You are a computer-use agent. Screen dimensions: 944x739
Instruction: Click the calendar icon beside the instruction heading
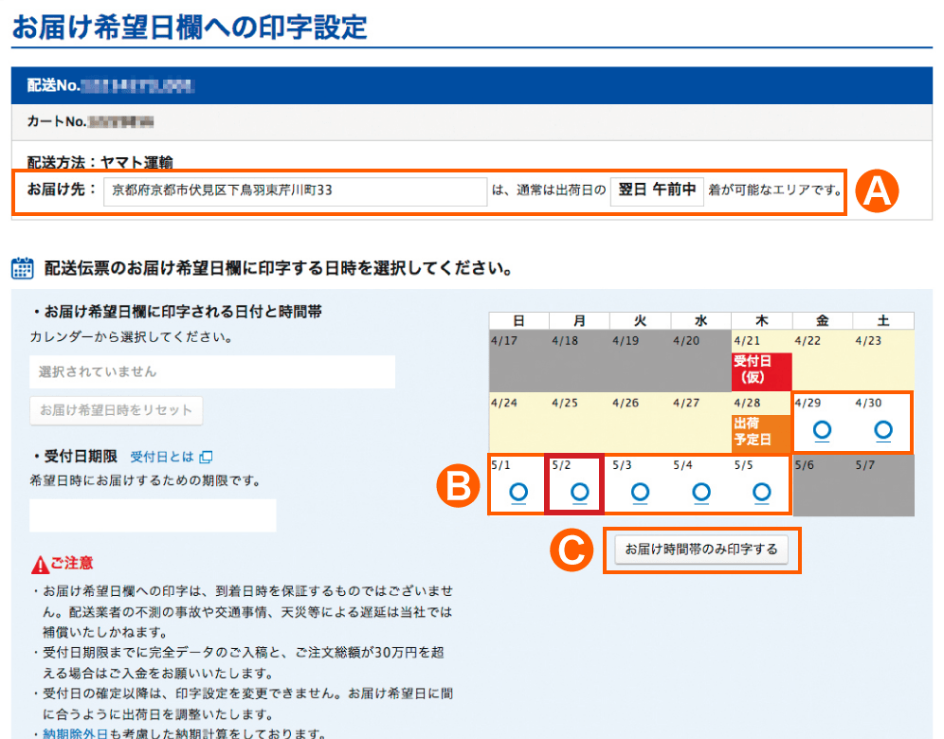point(22,268)
